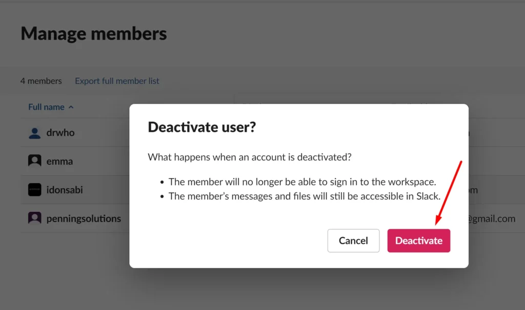The height and width of the screenshot is (310, 525).
Task: Click idonsabi's black avatar icon
Action: [x=34, y=190]
